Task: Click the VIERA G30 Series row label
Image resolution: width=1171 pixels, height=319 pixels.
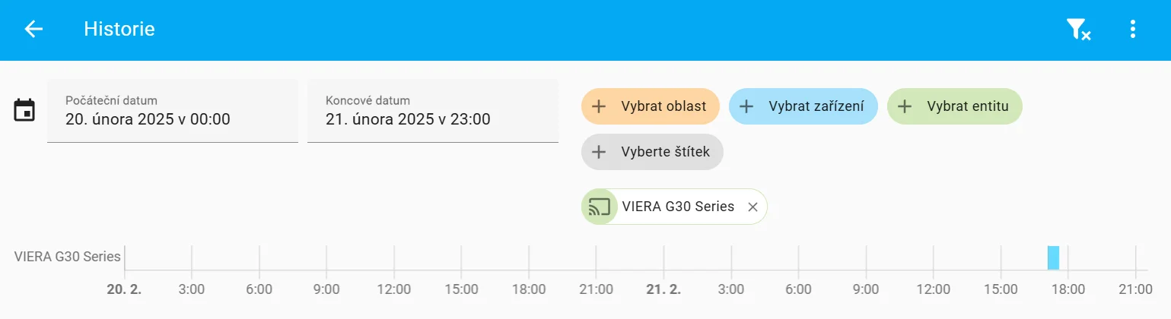Action: pyautogui.click(x=68, y=257)
